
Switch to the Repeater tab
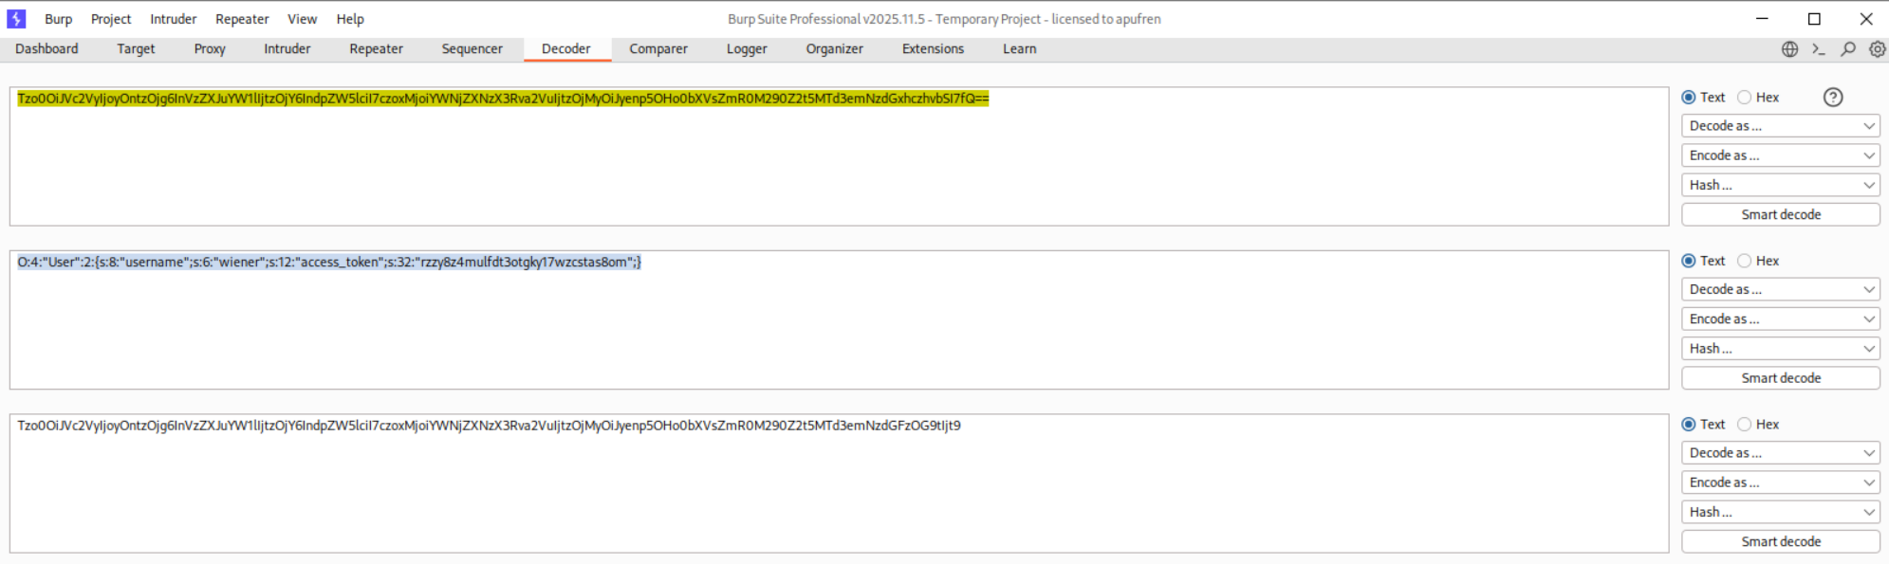coord(376,49)
